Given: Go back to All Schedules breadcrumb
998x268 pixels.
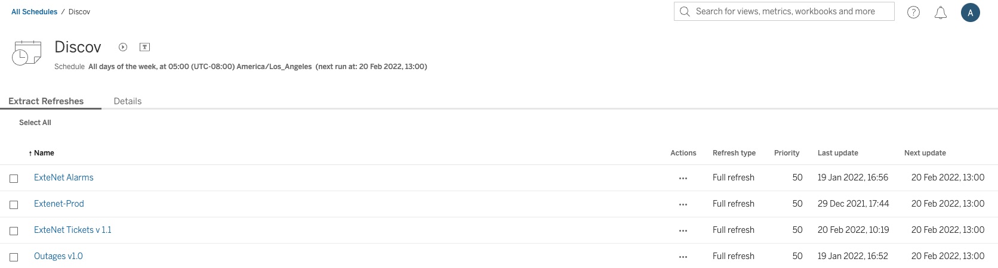Looking at the screenshot, I should point(35,12).
